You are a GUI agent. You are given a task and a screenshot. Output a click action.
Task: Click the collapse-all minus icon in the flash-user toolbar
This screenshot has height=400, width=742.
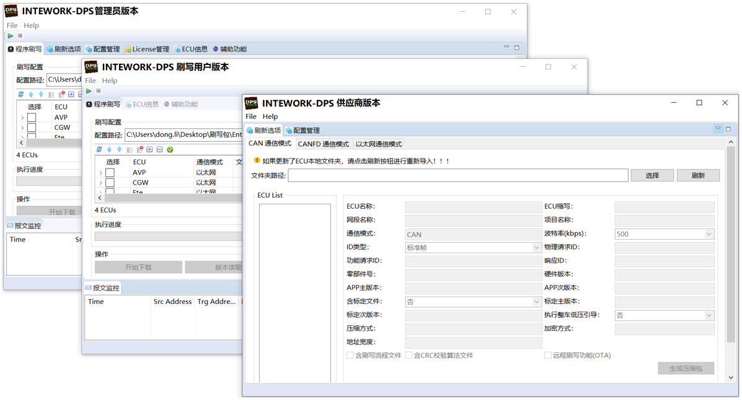tap(160, 149)
